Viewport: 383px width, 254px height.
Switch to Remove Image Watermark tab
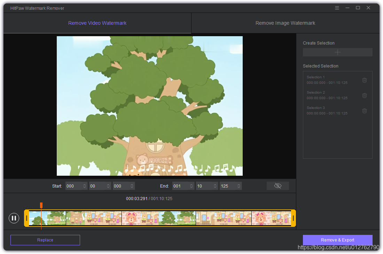pos(285,23)
